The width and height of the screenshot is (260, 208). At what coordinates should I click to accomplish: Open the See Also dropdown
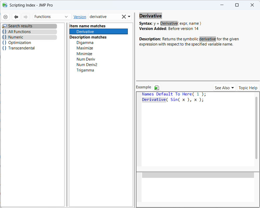click(x=224, y=88)
